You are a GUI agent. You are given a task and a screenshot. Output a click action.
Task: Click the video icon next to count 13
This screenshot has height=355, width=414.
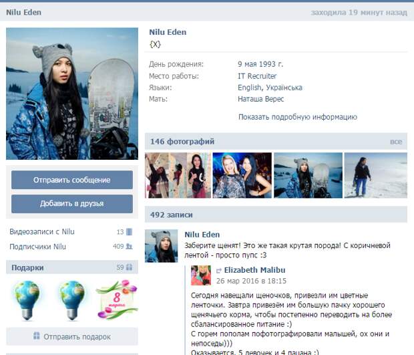(130, 232)
